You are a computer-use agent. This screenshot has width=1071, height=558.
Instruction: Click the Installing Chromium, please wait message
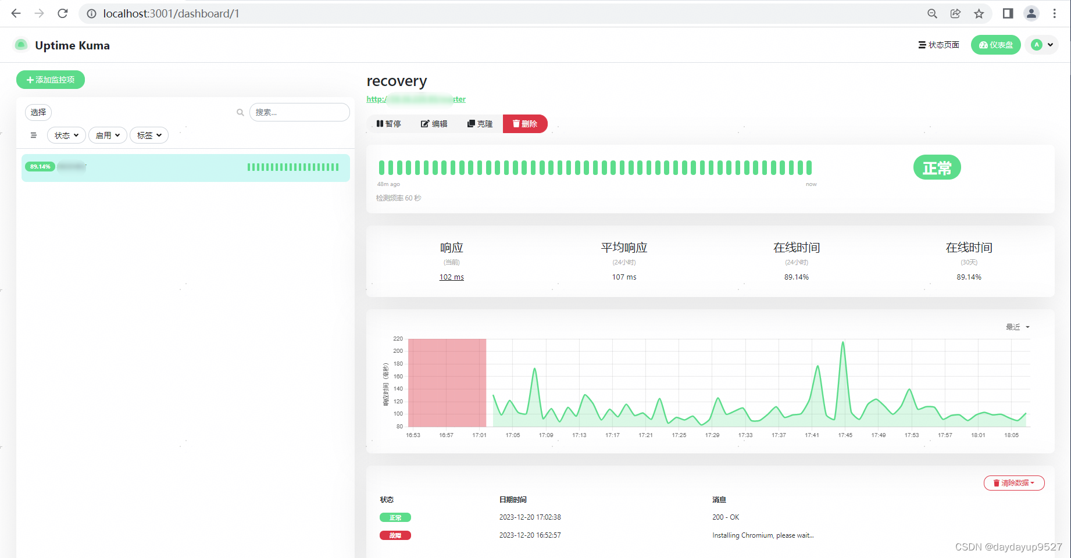[x=763, y=535]
